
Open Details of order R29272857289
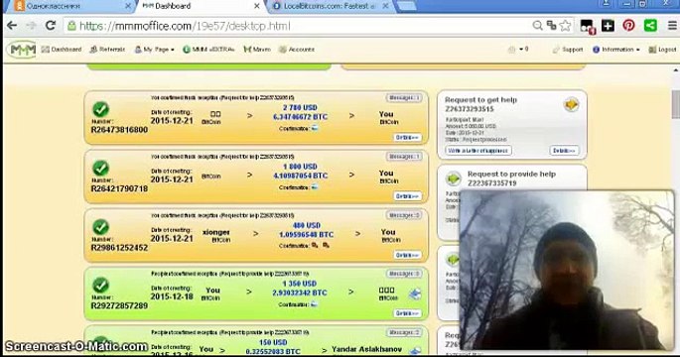click(x=407, y=313)
